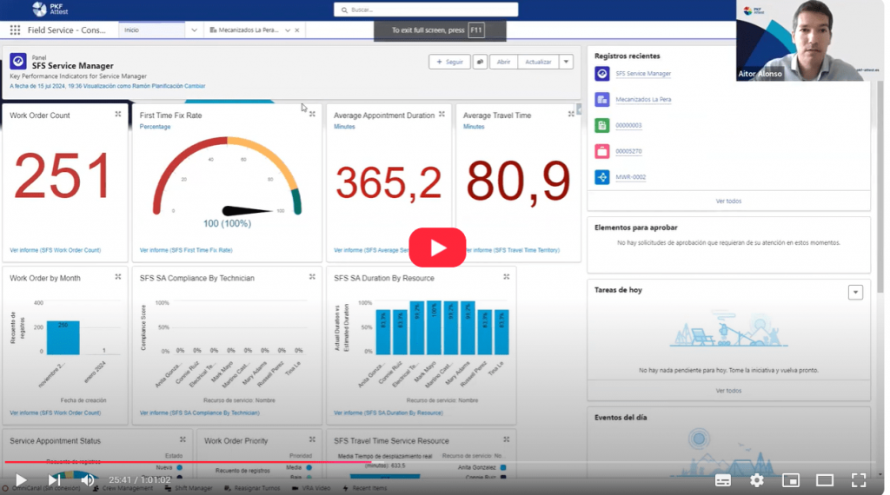The width and height of the screenshot is (890, 495).
Task: Click the MWR-0002 record icon
Action: click(602, 177)
